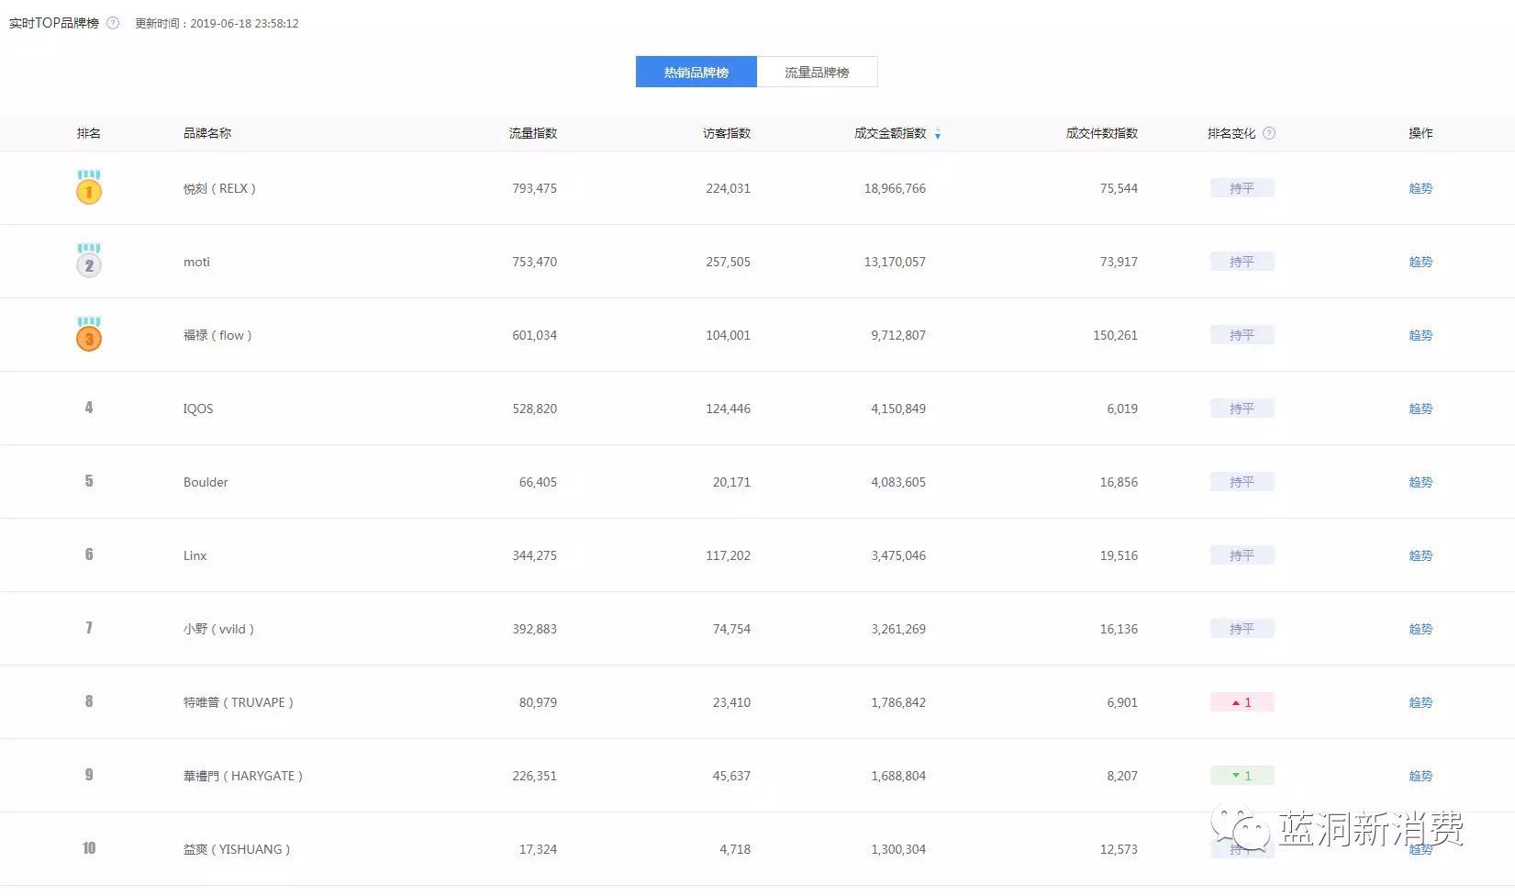Click 排名 column header
The width and height of the screenshot is (1515, 896).
(89, 133)
